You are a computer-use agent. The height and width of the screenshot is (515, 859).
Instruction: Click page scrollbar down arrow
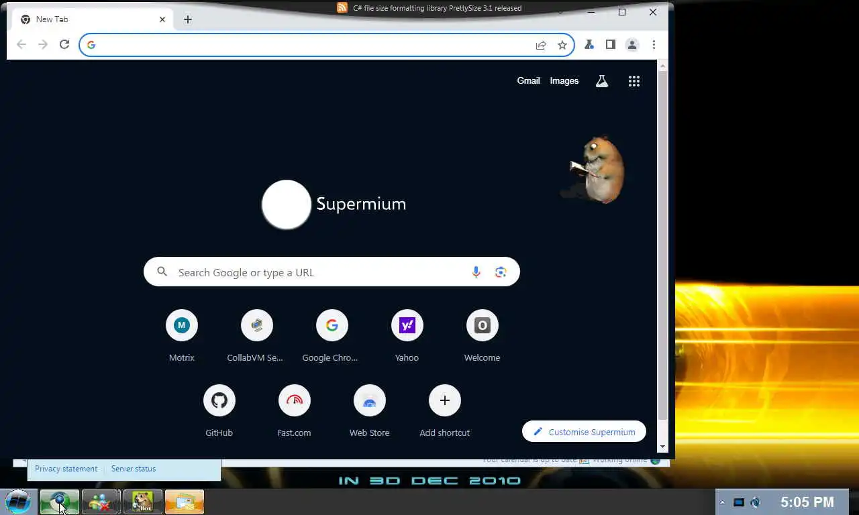662,447
